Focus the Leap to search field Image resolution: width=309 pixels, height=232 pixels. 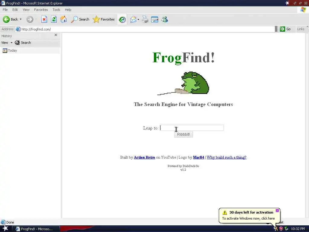coord(192,128)
